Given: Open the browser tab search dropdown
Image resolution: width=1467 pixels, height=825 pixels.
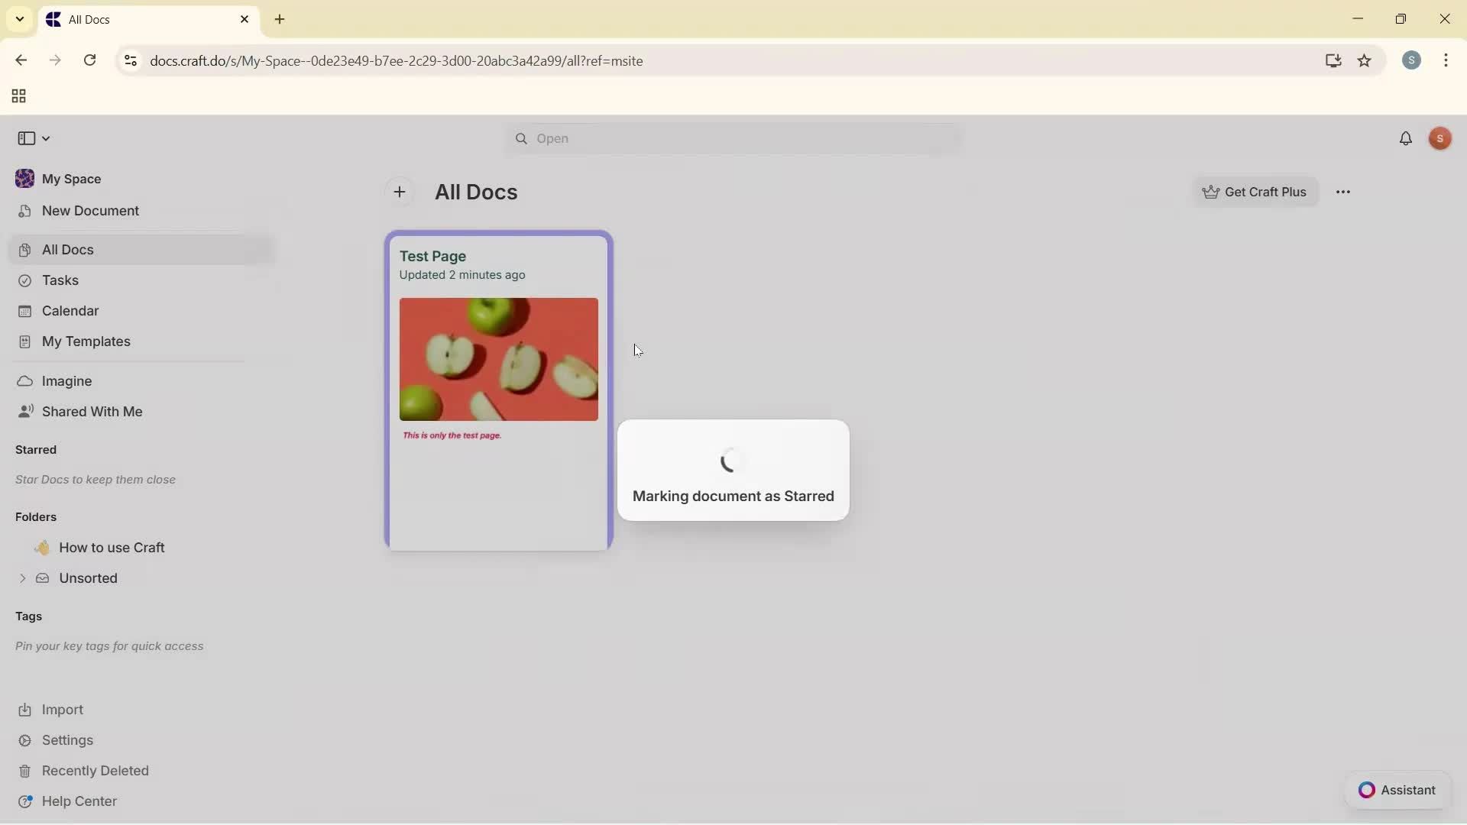Looking at the screenshot, I should click(x=19, y=19).
